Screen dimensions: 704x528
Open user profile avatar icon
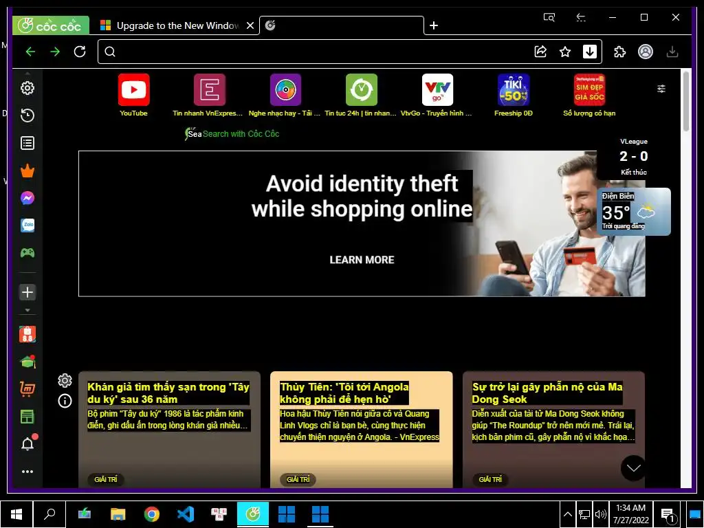click(x=646, y=52)
